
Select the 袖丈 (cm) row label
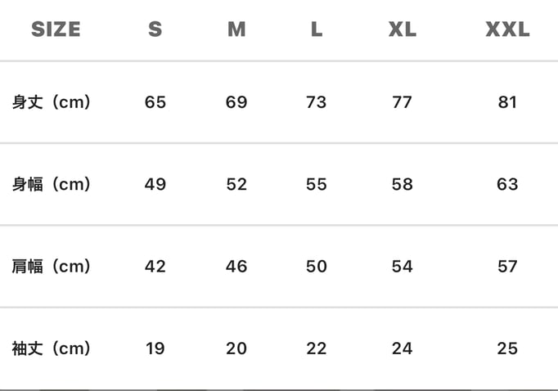click(x=51, y=348)
